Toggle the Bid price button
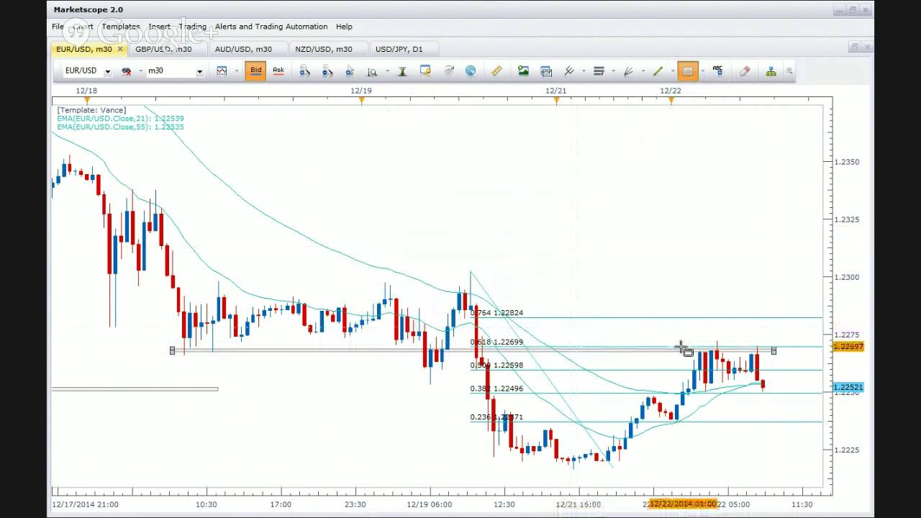Viewport: 921px width, 518px height. click(255, 71)
